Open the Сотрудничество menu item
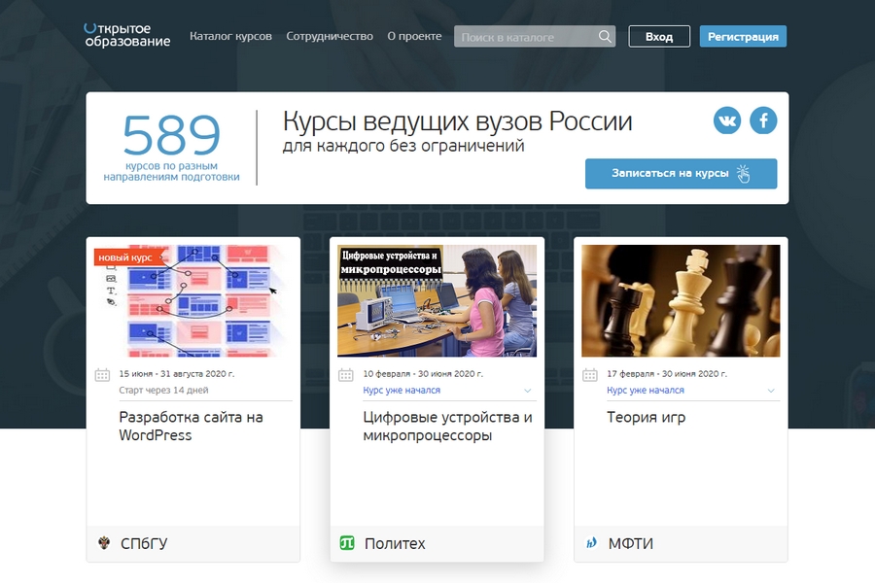Screen dimensions: 875x583 coord(330,36)
